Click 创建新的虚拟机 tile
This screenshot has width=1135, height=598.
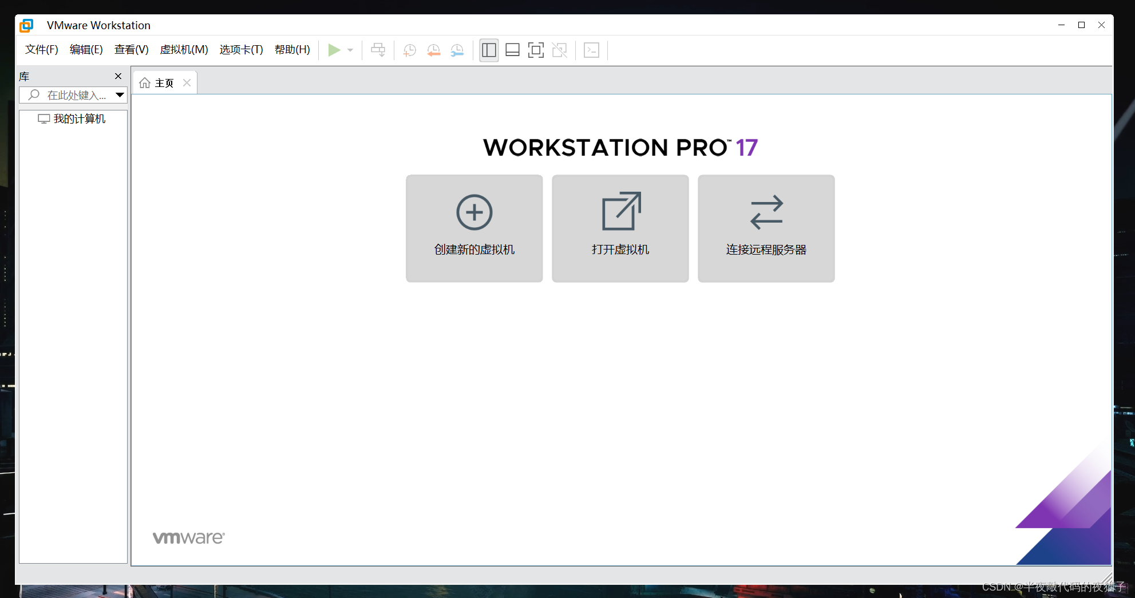(x=474, y=228)
